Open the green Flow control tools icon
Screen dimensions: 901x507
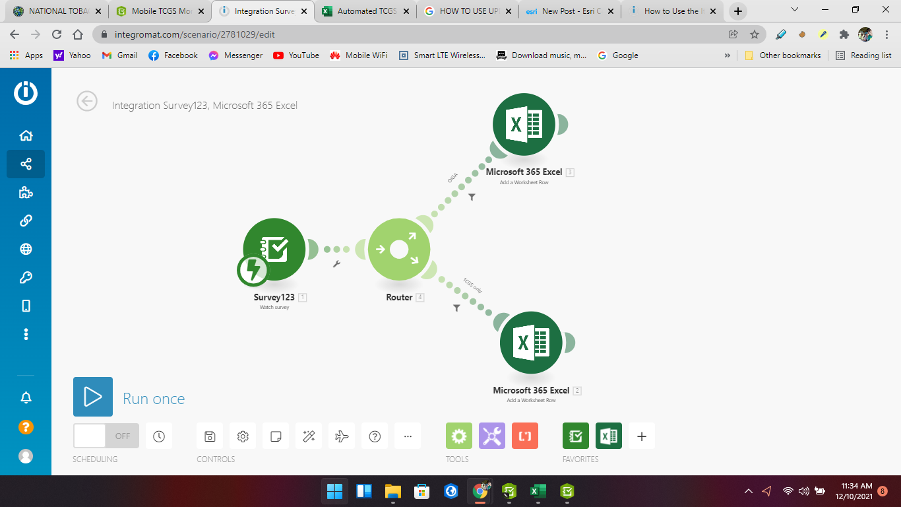click(459, 436)
